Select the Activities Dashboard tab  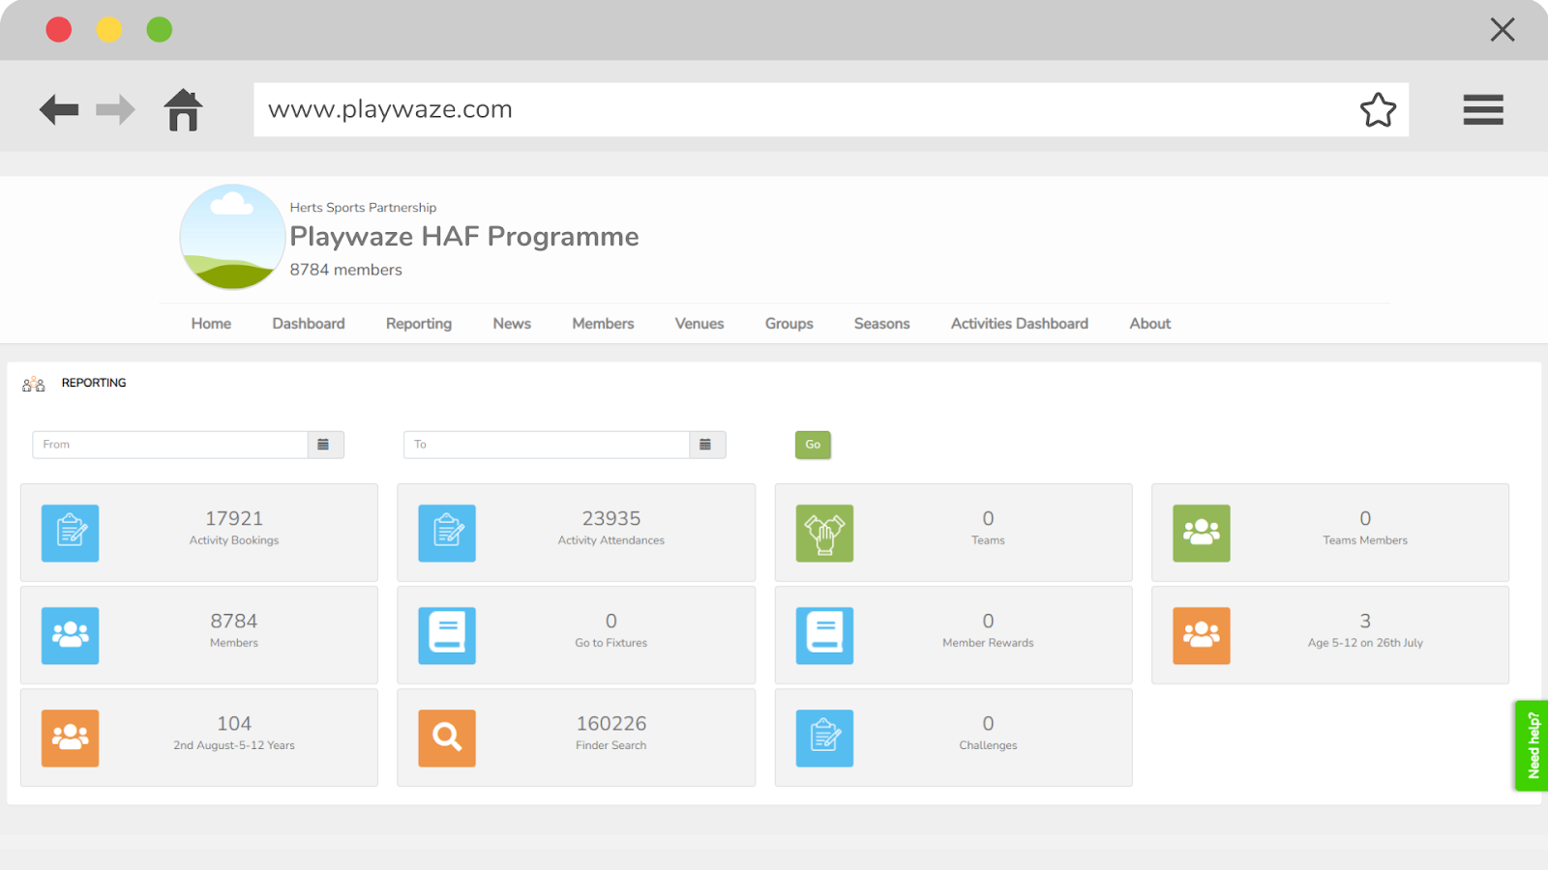pos(1020,324)
